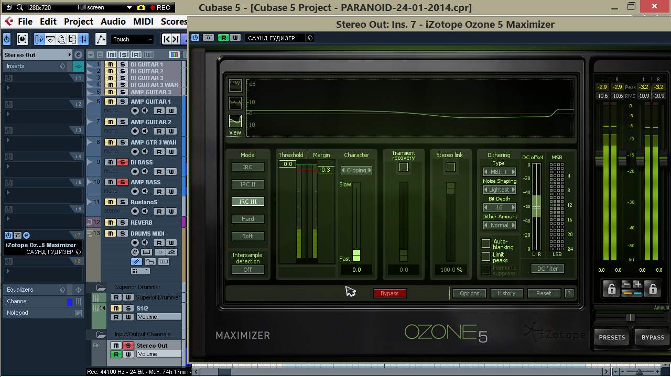The height and width of the screenshot is (377, 671).
Task: Collapse the Superior Drummer folder
Action: [100, 287]
